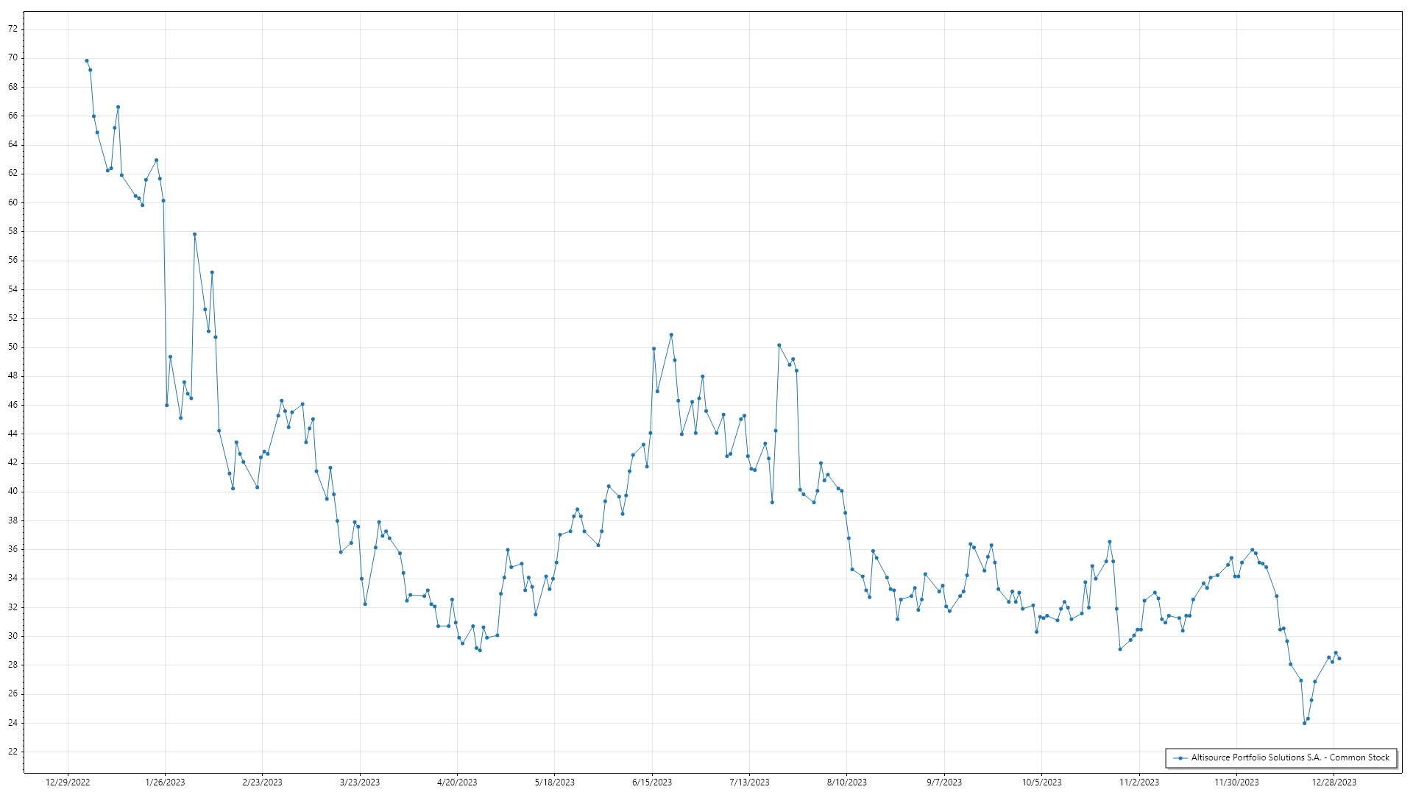
Task: Select the June peak data point near 51
Action: click(x=671, y=335)
